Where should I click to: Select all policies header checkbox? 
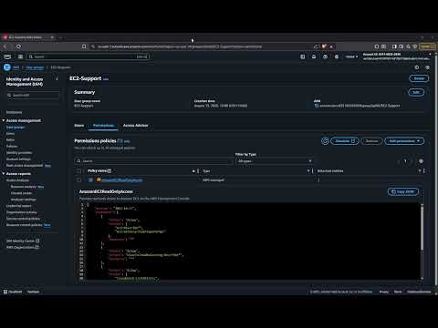tap(78, 171)
